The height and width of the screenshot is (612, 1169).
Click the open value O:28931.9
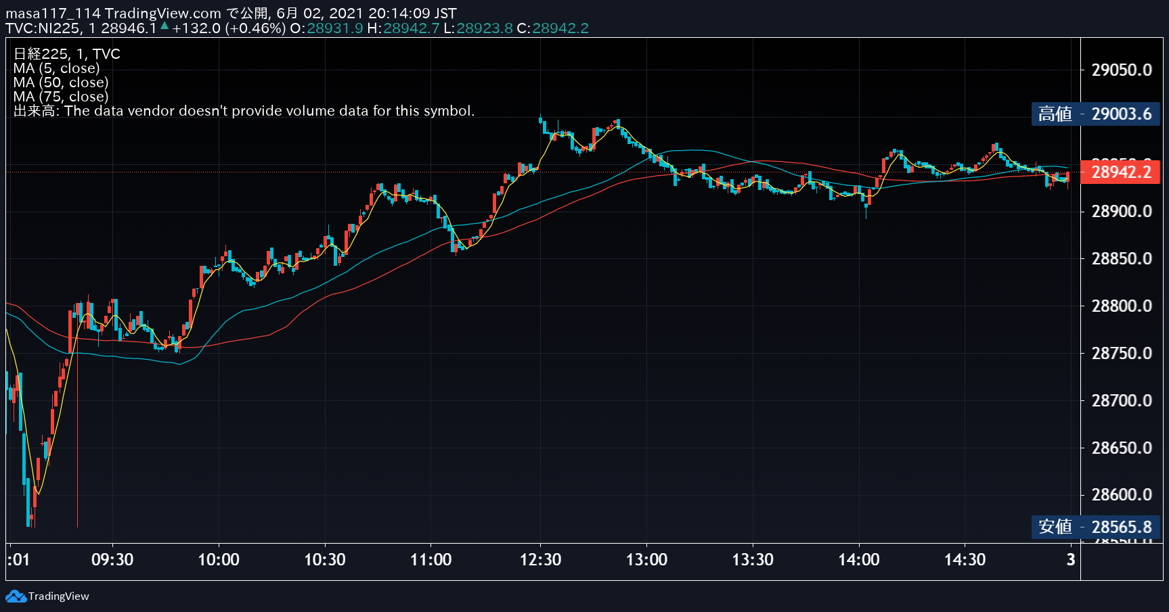(326, 28)
